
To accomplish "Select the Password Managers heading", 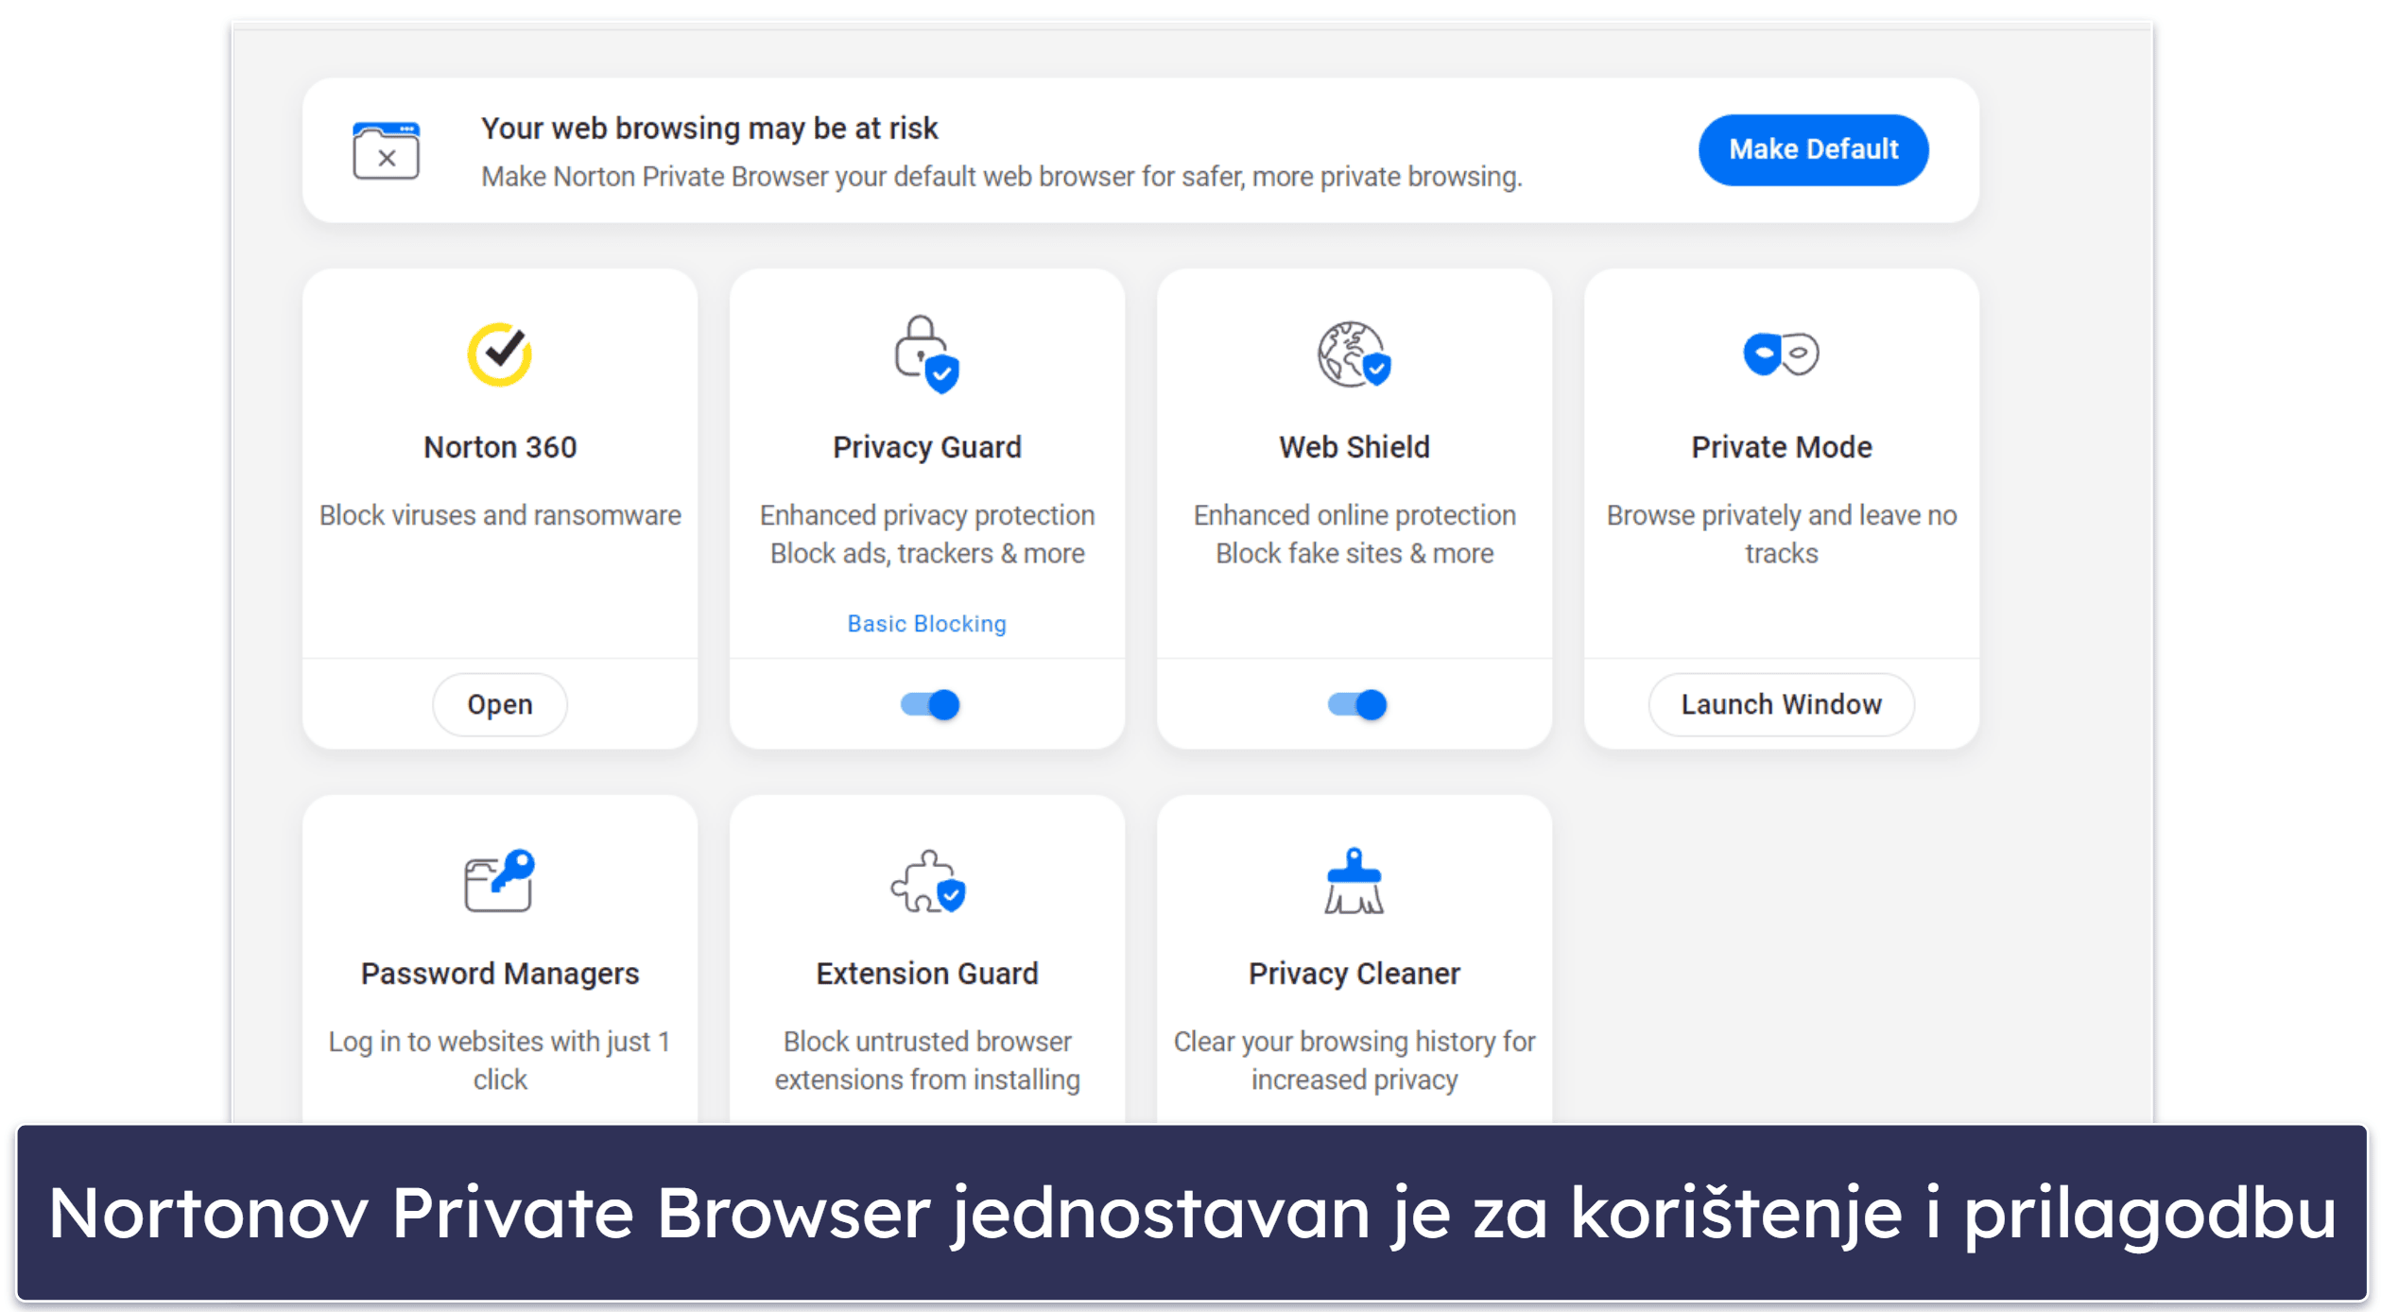I will tap(499, 974).
